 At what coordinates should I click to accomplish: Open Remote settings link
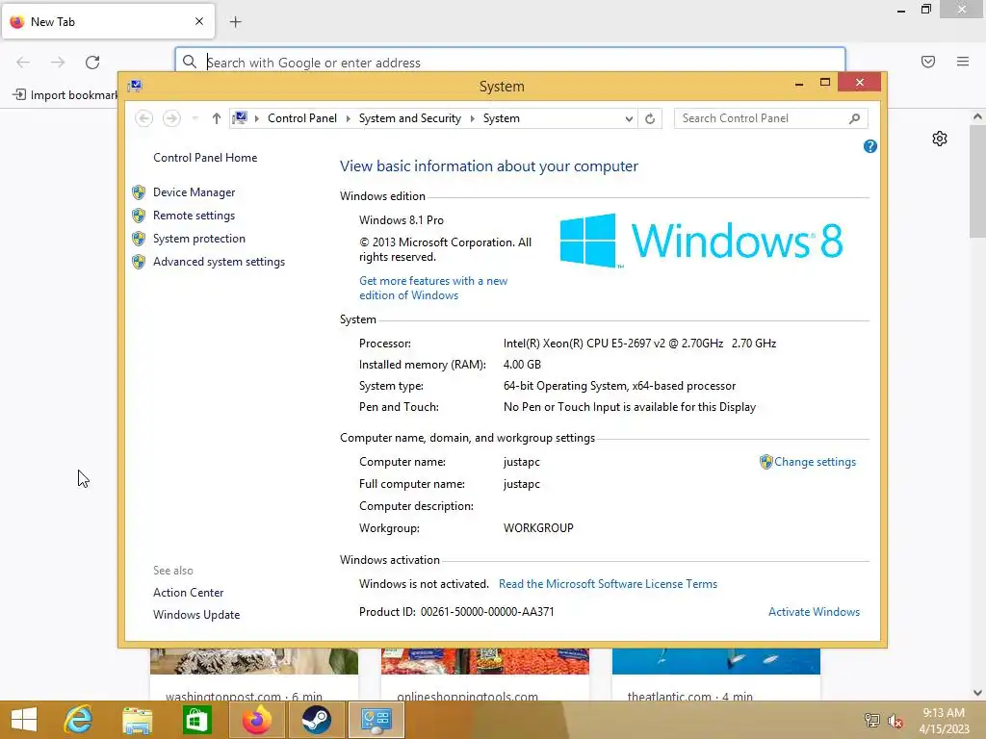pos(194,216)
